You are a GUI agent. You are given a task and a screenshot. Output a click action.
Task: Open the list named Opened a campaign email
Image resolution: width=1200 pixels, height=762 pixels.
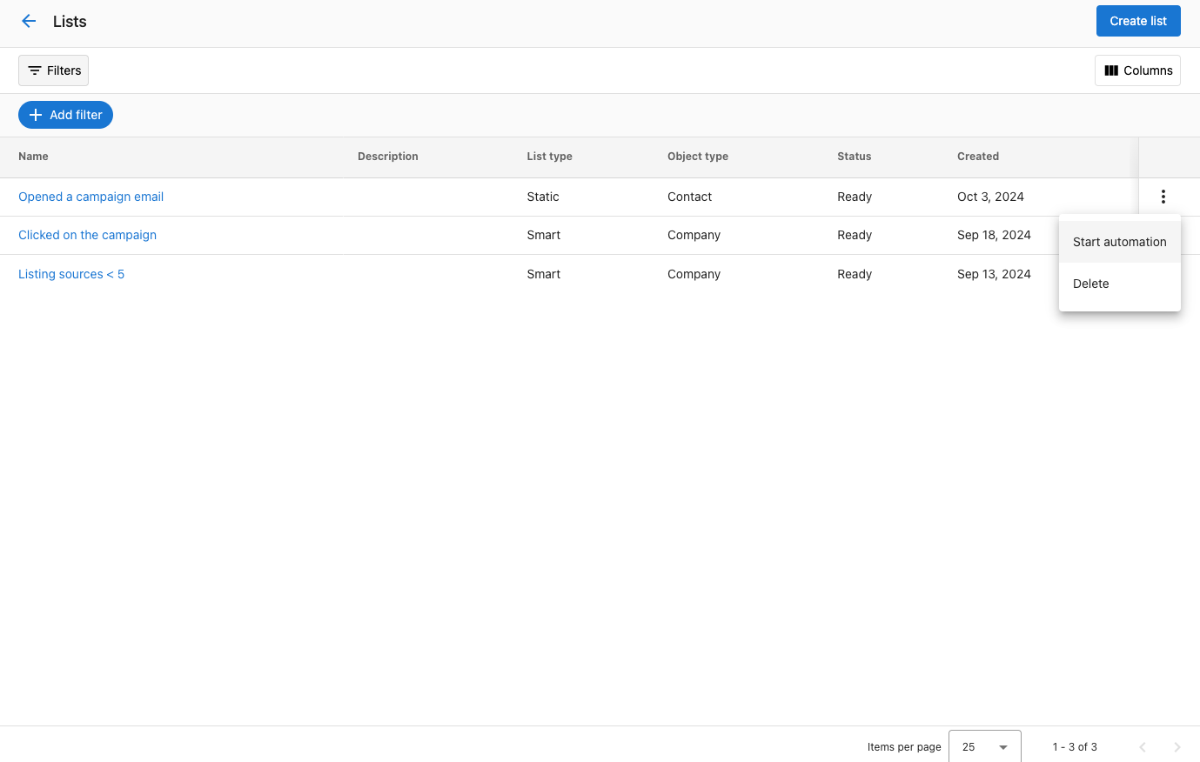(91, 197)
